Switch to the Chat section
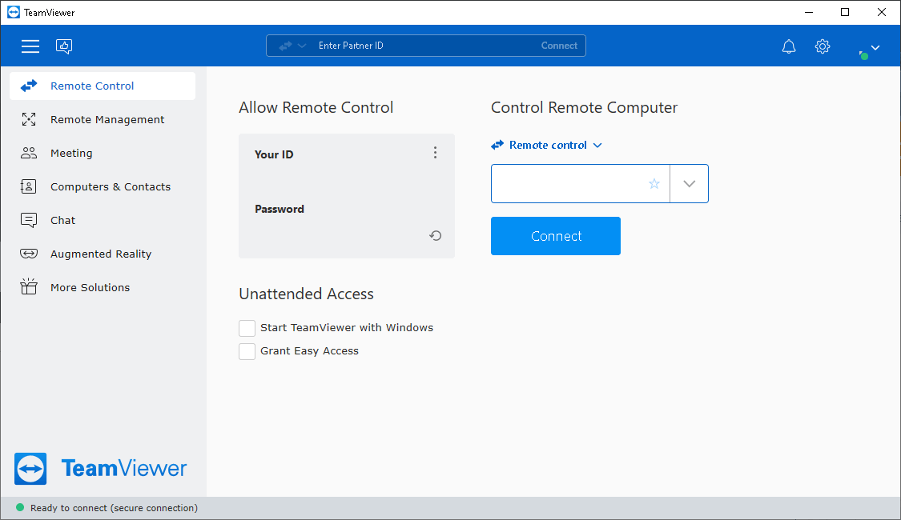Screen dimensions: 901x520 pos(103,220)
